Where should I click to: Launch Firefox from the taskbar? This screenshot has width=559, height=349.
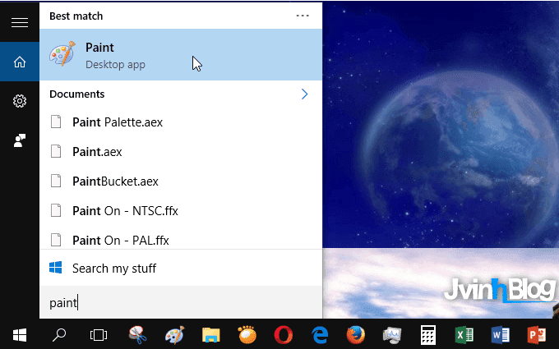point(356,335)
